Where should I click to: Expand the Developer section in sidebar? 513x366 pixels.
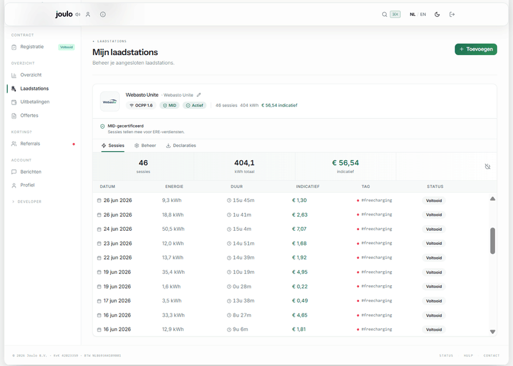click(x=27, y=201)
